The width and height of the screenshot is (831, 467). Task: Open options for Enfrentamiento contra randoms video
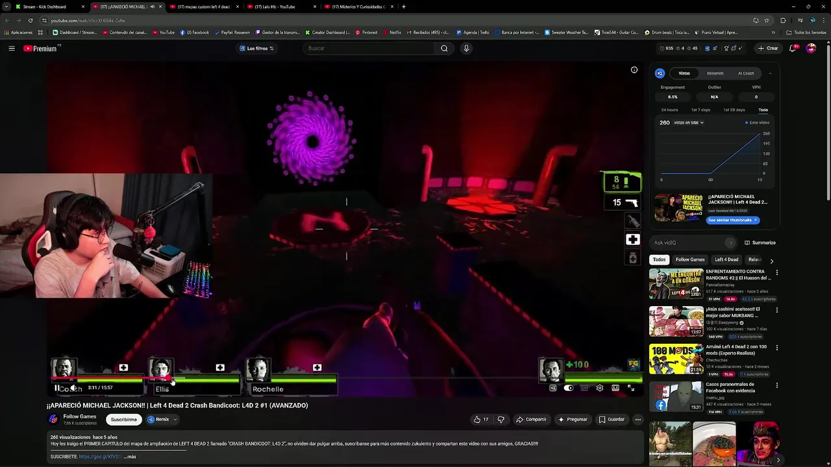[776, 272]
